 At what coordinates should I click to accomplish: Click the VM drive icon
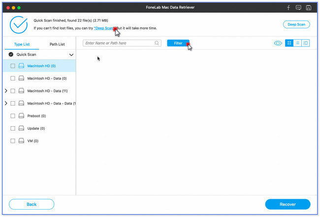click(x=21, y=141)
